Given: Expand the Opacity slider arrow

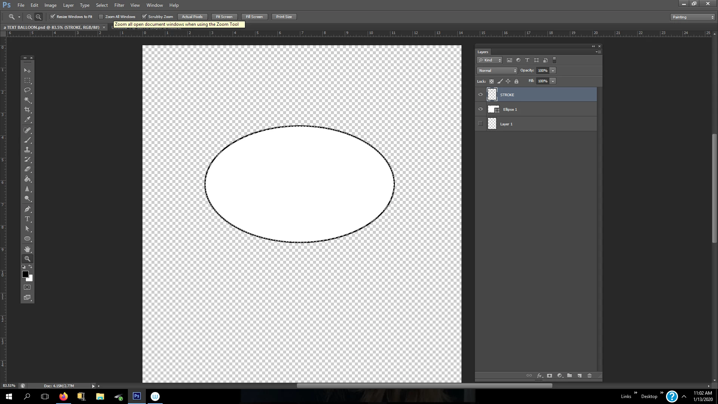Looking at the screenshot, I should 553,71.
